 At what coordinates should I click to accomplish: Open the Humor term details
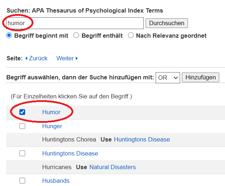coord(51,112)
